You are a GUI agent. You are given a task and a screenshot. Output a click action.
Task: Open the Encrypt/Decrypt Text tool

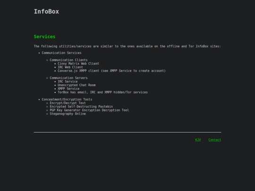[x=68, y=103]
